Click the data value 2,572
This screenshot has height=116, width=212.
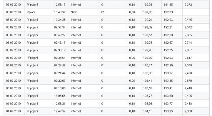(188, 27)
